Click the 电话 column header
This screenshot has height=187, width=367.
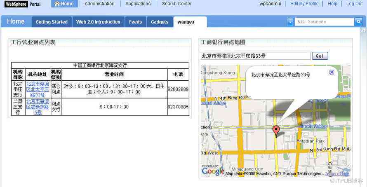click(178, 74)
